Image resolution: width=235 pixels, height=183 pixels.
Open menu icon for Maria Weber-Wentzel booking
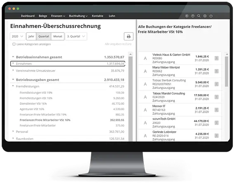[216, 71]
